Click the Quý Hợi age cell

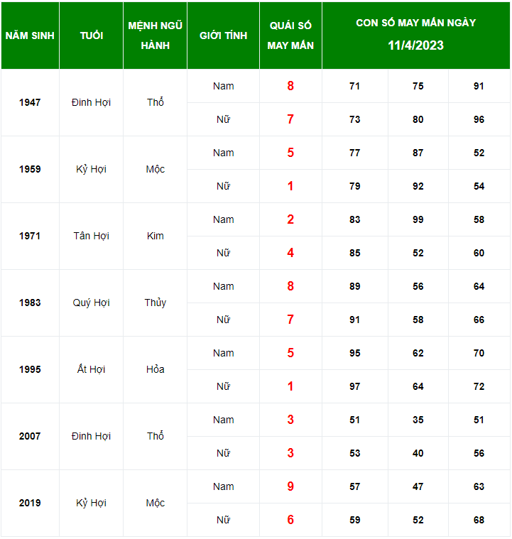[91, 303]
